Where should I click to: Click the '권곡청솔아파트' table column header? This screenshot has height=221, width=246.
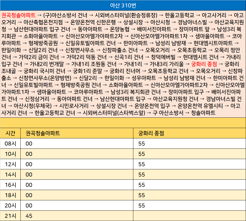77,133
